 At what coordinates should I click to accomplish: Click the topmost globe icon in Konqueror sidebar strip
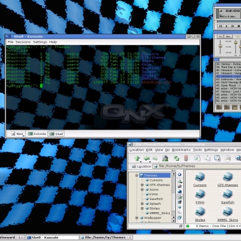(x=180, y=175)
